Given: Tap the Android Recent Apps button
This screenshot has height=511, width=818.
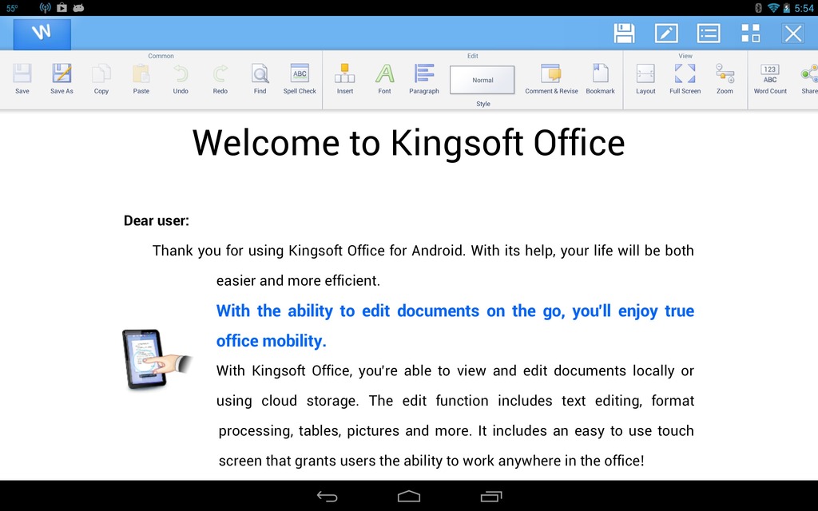Looking at the screenshot, I should pos(491,497).
